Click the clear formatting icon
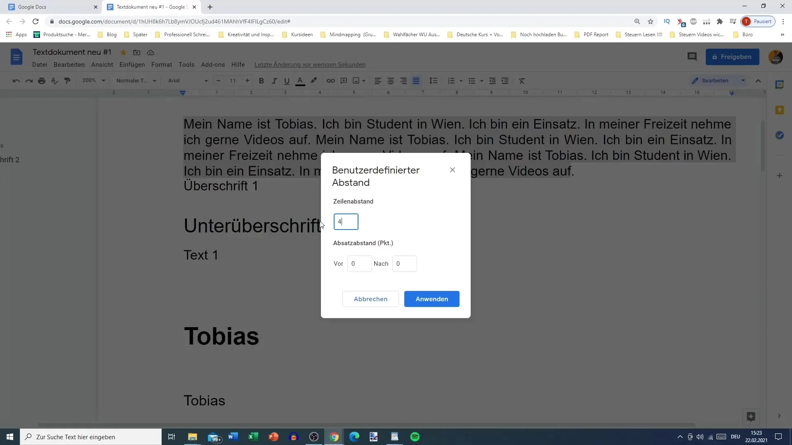 pos(522,81)
